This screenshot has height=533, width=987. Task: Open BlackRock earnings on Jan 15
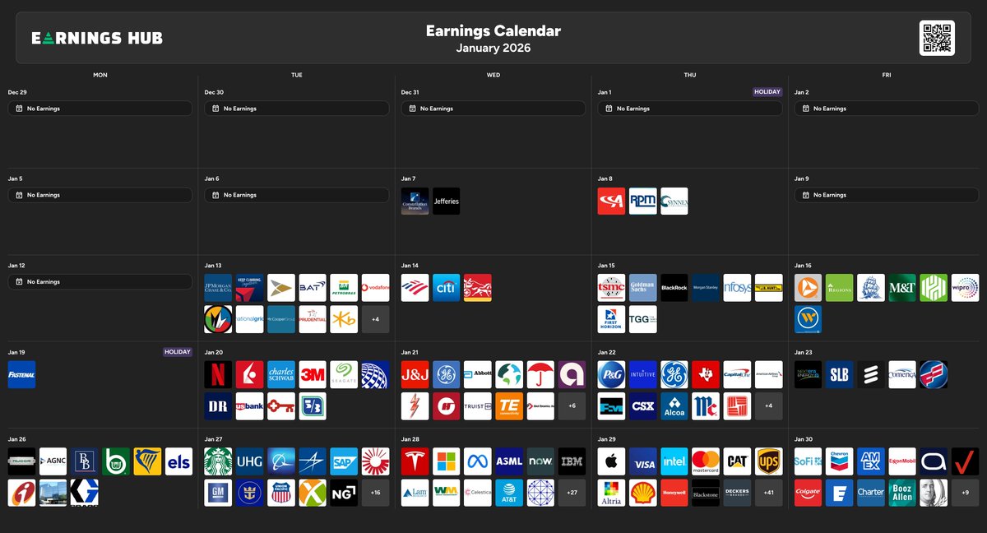click(674, 288)
